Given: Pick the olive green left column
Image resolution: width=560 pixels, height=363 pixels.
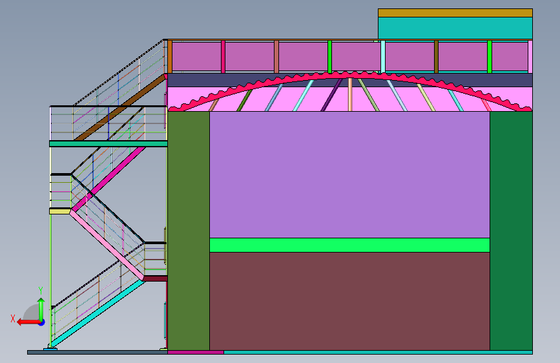Looking at the screenshot, I should pyautogui.click(x=189, y=231).
